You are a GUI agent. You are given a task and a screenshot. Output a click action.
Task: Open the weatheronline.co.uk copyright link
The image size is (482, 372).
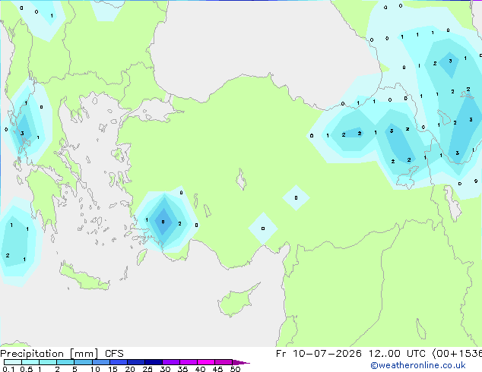(418, 365)
